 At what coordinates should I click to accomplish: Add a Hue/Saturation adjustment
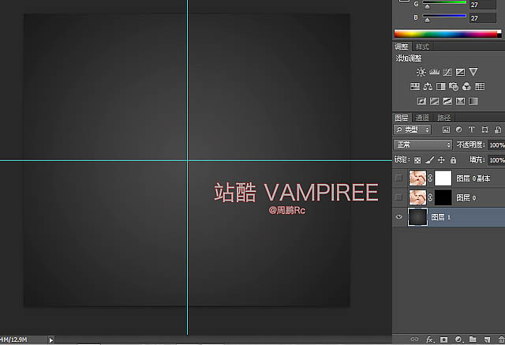(x=415, y=86)
